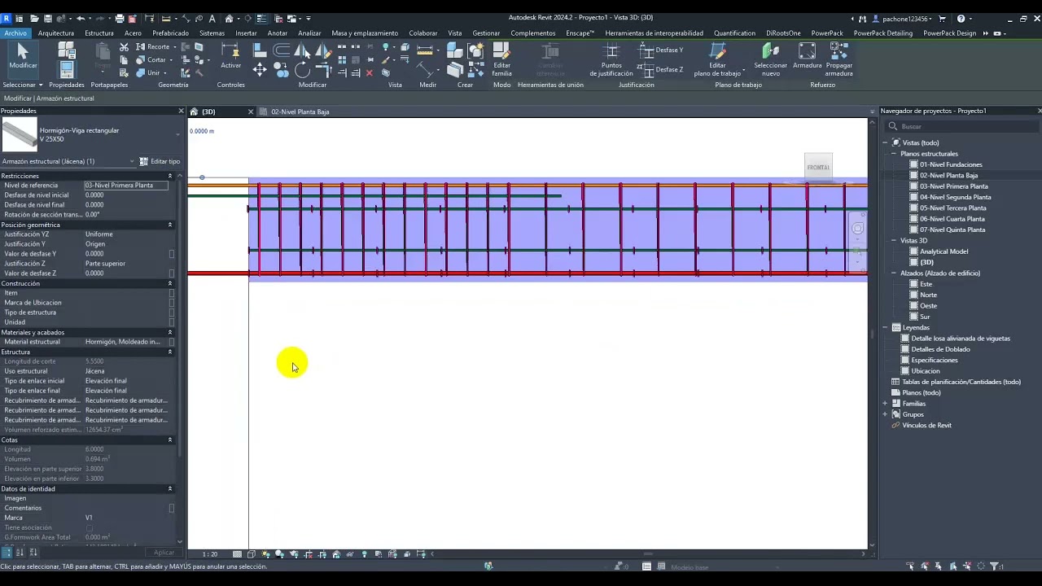1042x586 pixels.
Task: Collapse the Vistas 3D tree node
Action: tap(893, 241)
